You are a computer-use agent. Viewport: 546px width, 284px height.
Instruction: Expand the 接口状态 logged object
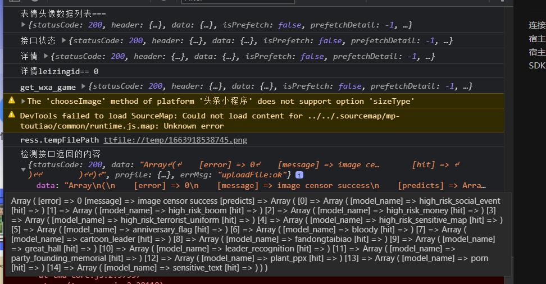pos(63,40)
